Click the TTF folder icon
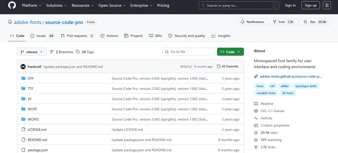Image resolution: width=338 pixels, height=153 pixels. 23,89
